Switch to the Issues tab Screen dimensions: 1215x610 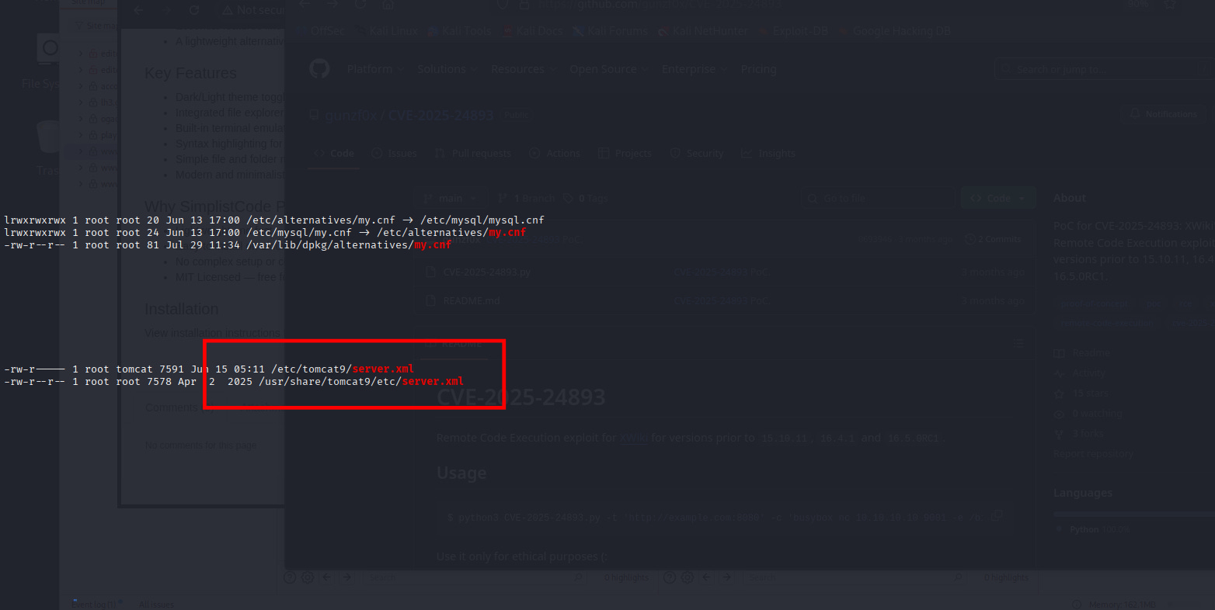(395, 154)
